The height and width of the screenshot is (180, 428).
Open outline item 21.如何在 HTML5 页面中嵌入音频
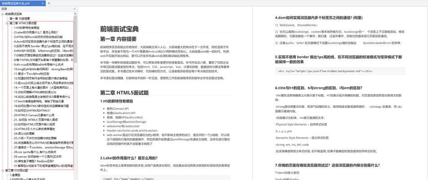(x=36, y=120)
